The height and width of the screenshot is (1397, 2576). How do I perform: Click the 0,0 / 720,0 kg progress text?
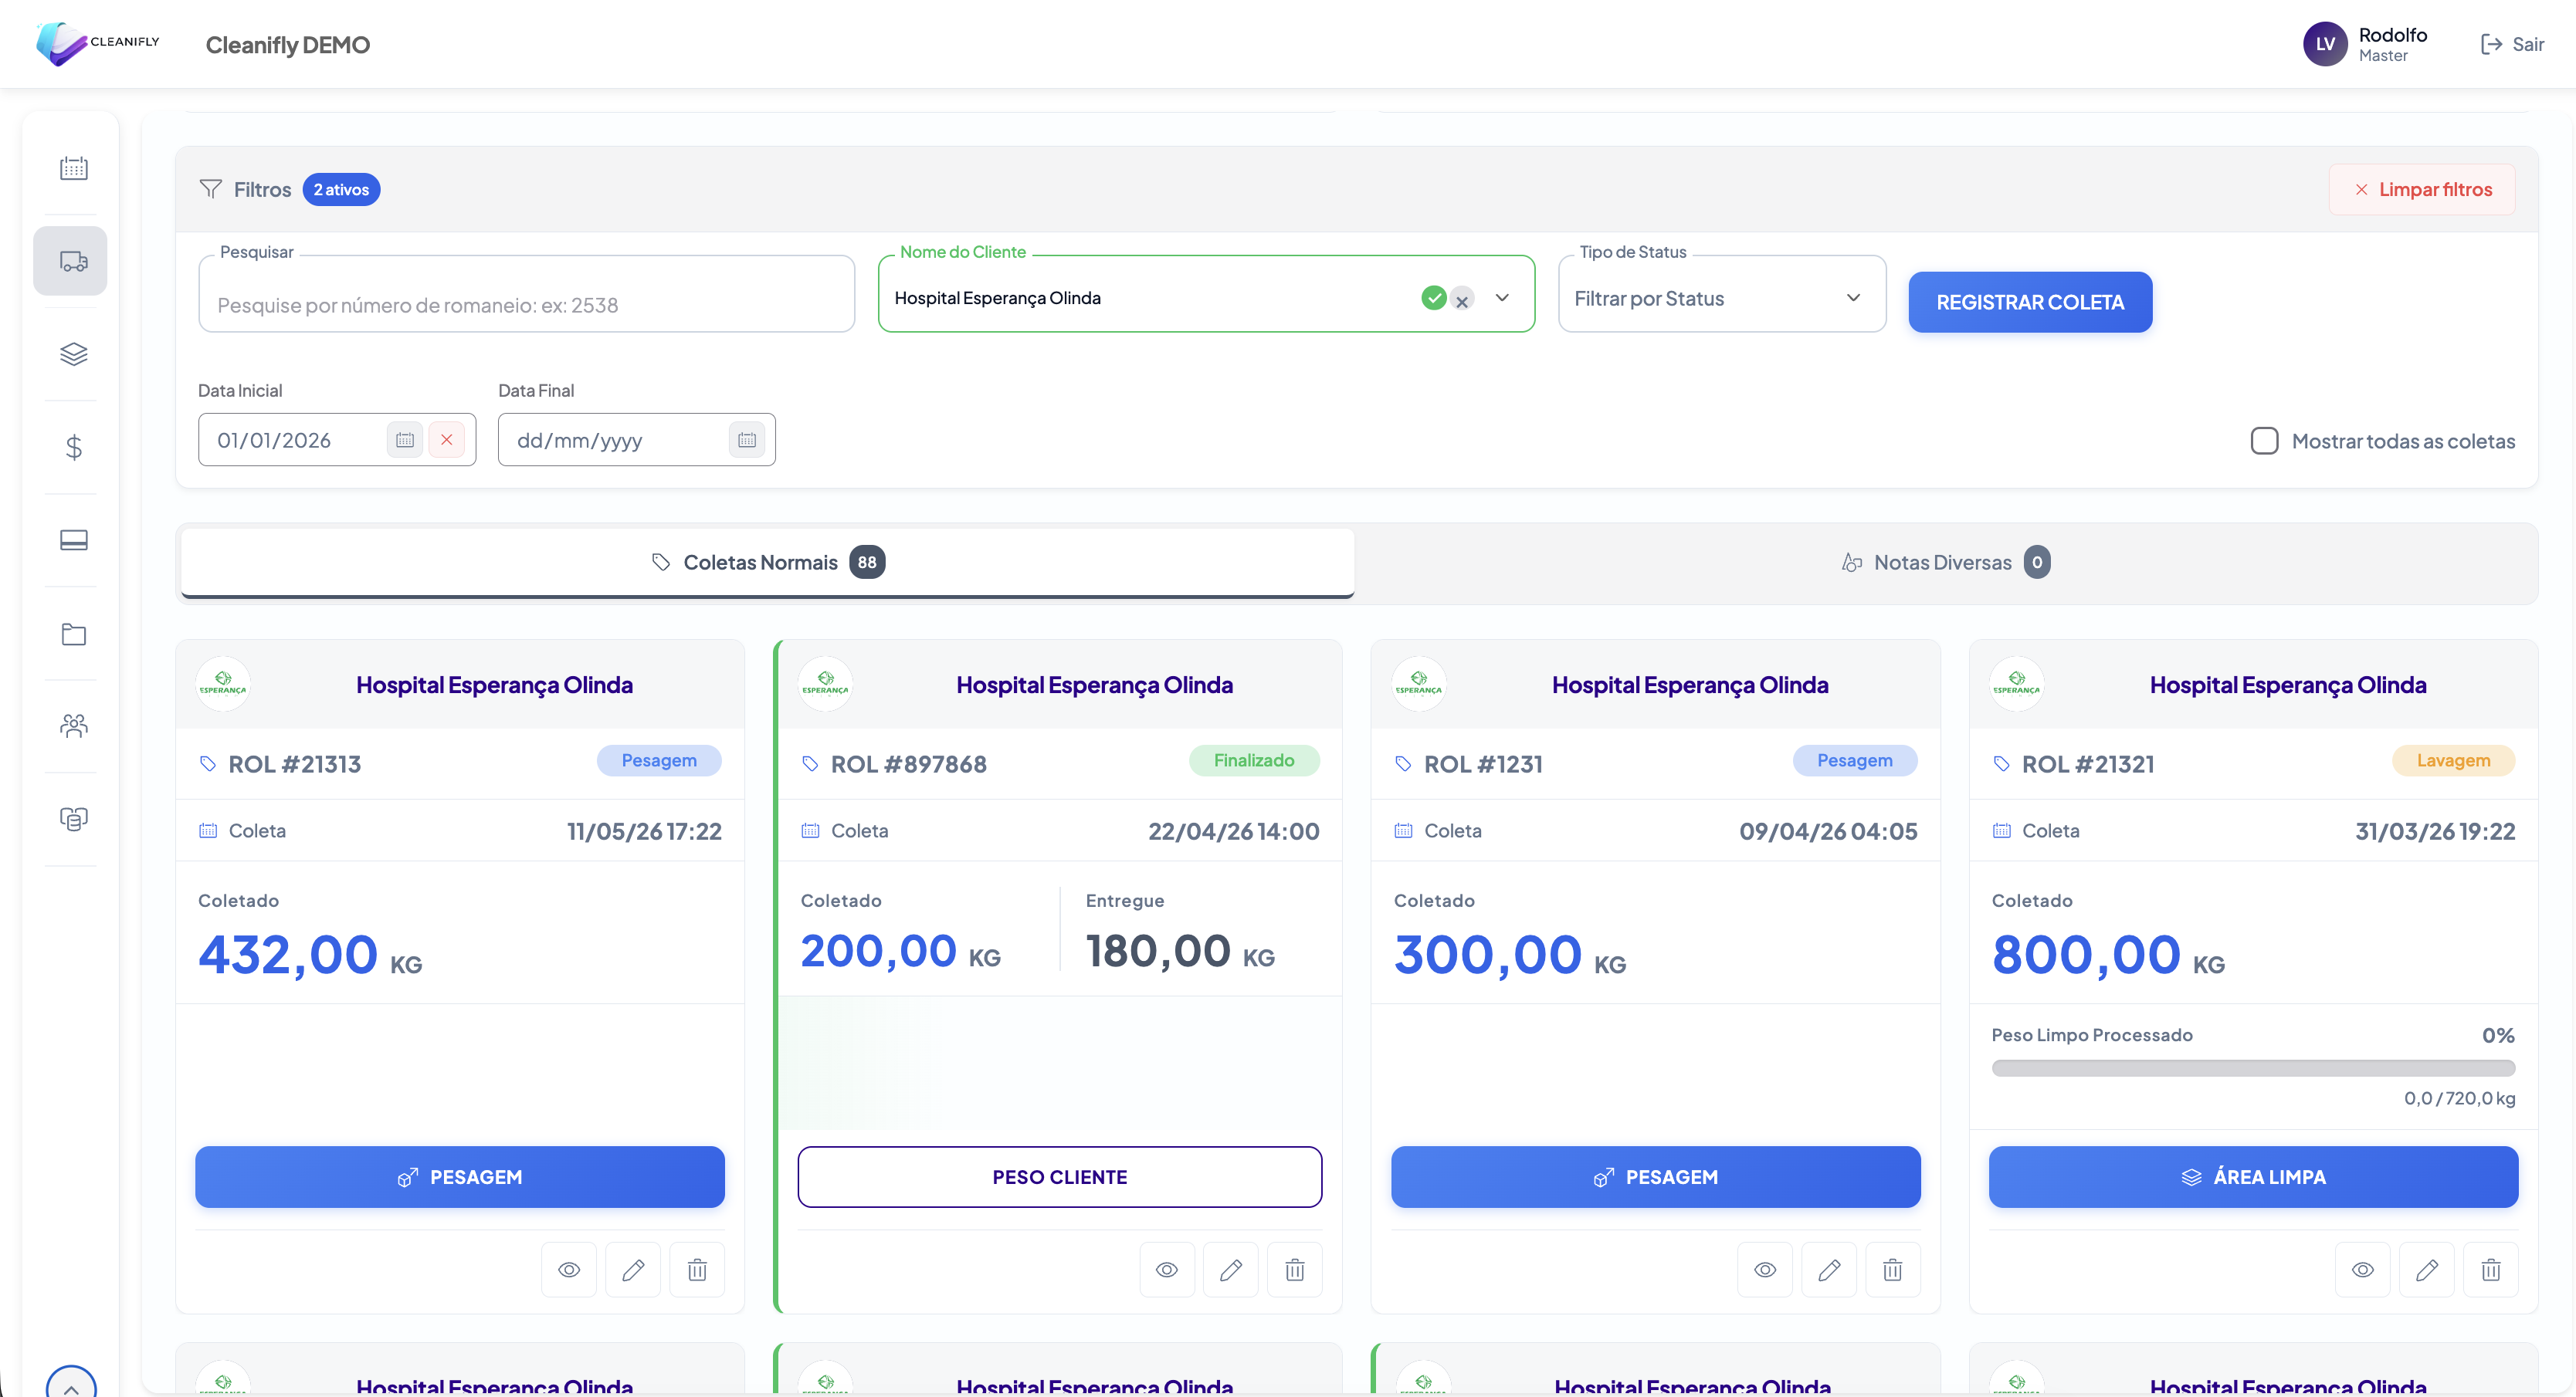coord(2459,1098)
